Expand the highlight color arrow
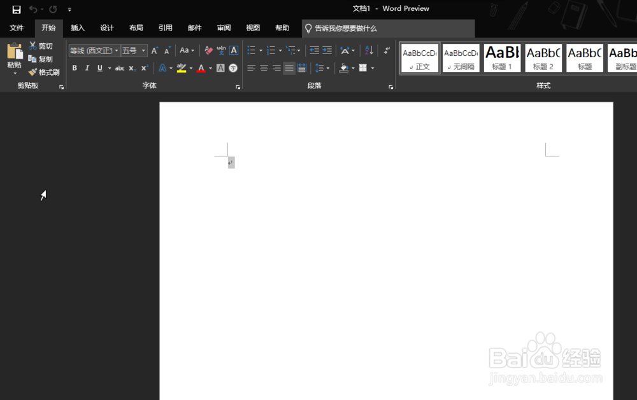This screenshot has width=637, height=400. 191,68
